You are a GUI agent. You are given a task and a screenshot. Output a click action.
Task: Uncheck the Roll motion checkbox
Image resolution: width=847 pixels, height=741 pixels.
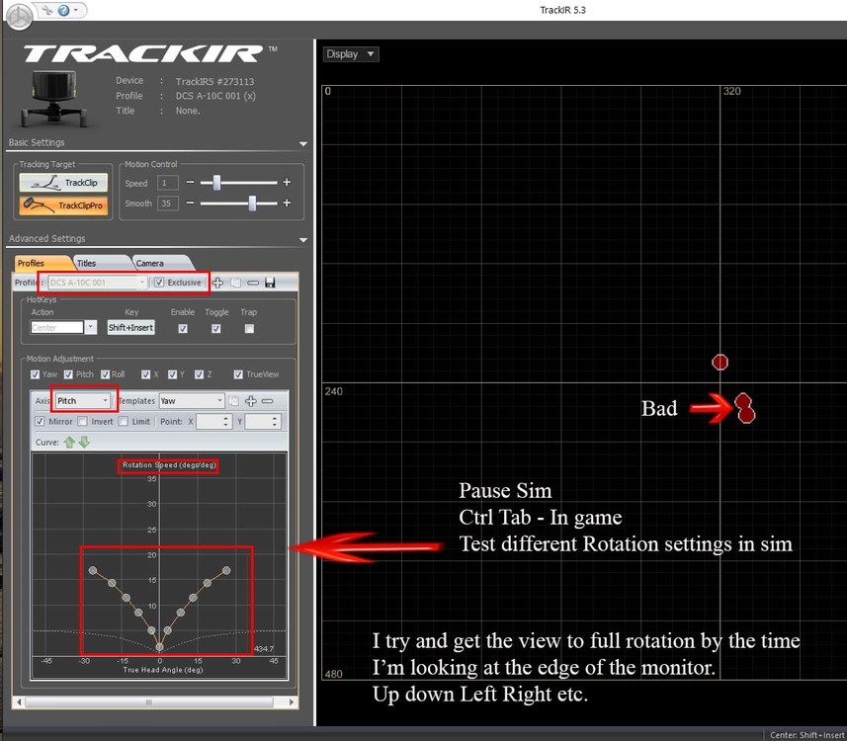[105, 374]
